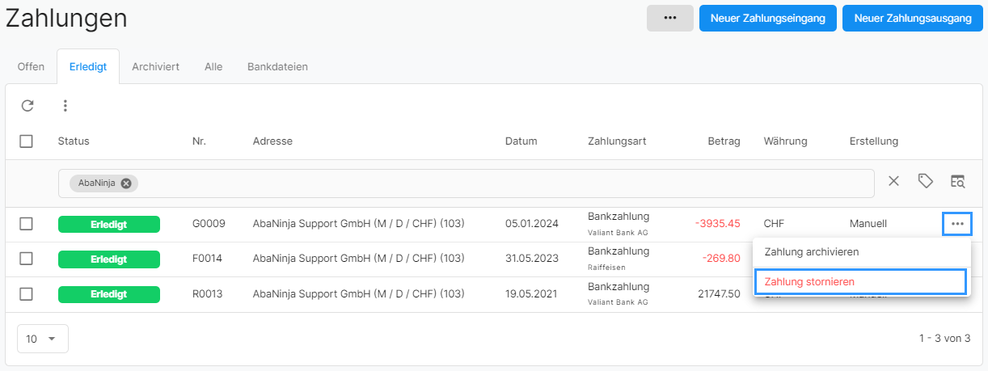Viewport: 988px width, 371px height.
Task: Open row actions for payment G0009
Action: coord(957,224)
